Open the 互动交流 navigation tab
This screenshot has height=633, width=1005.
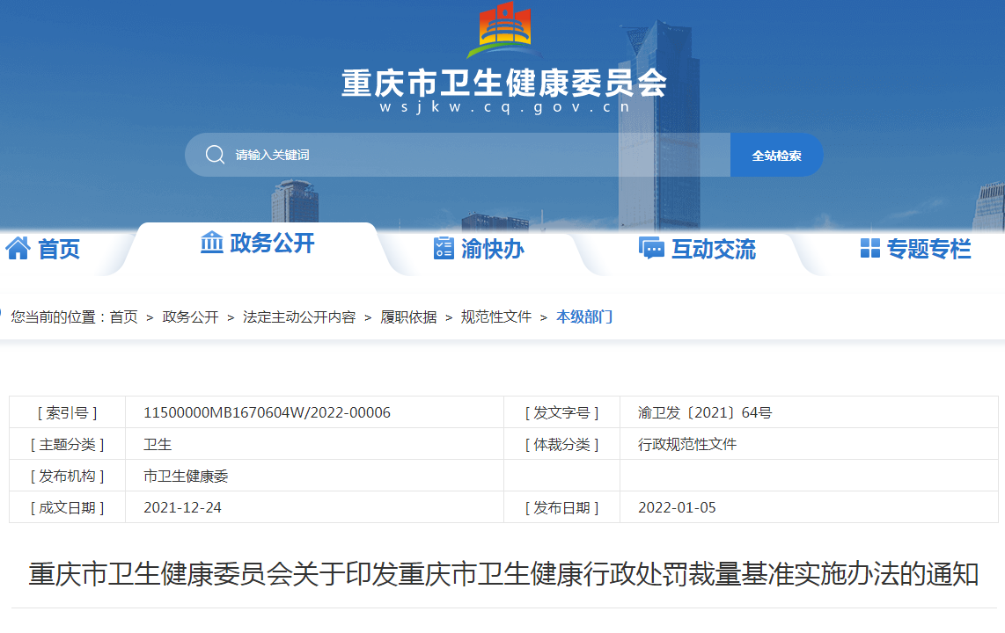[x=697, y=248]
